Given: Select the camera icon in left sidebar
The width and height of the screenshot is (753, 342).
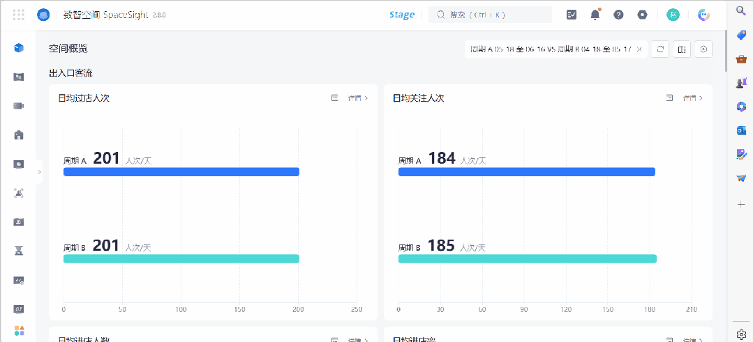Looking at the screenshot, I should pyautogui.click(x=19, y=106).
